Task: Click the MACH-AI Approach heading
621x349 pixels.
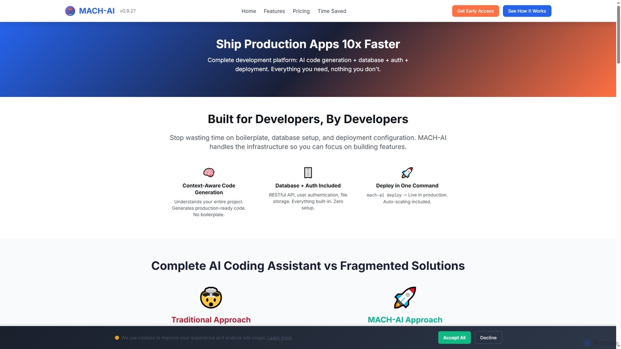Action: (405, 320)
